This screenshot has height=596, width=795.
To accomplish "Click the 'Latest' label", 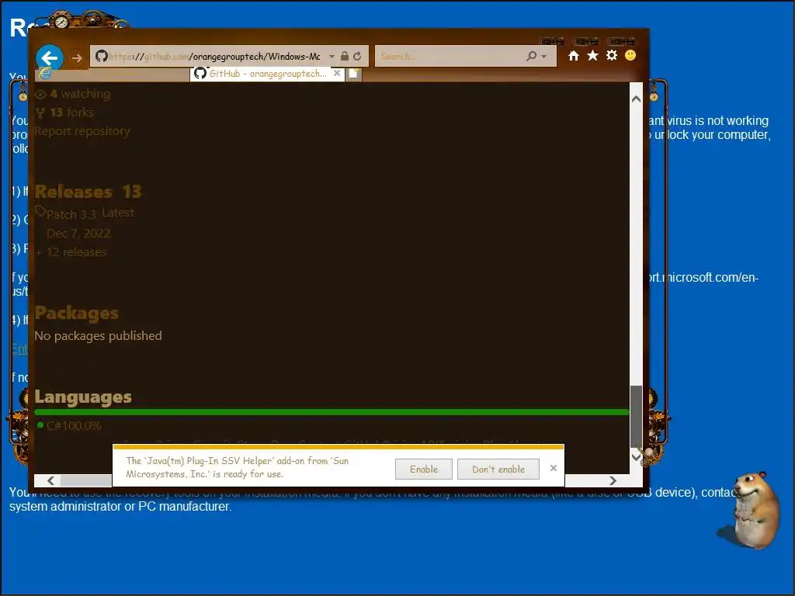I will click(118, 213).
